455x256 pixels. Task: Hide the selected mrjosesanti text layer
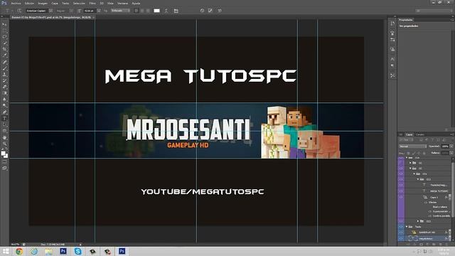[401, 239]
